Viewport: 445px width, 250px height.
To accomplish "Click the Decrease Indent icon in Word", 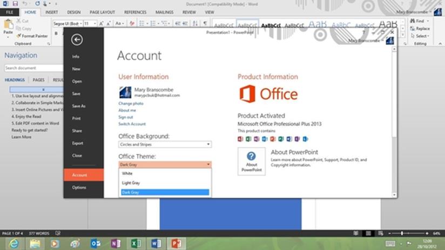I will coord(178,24).
